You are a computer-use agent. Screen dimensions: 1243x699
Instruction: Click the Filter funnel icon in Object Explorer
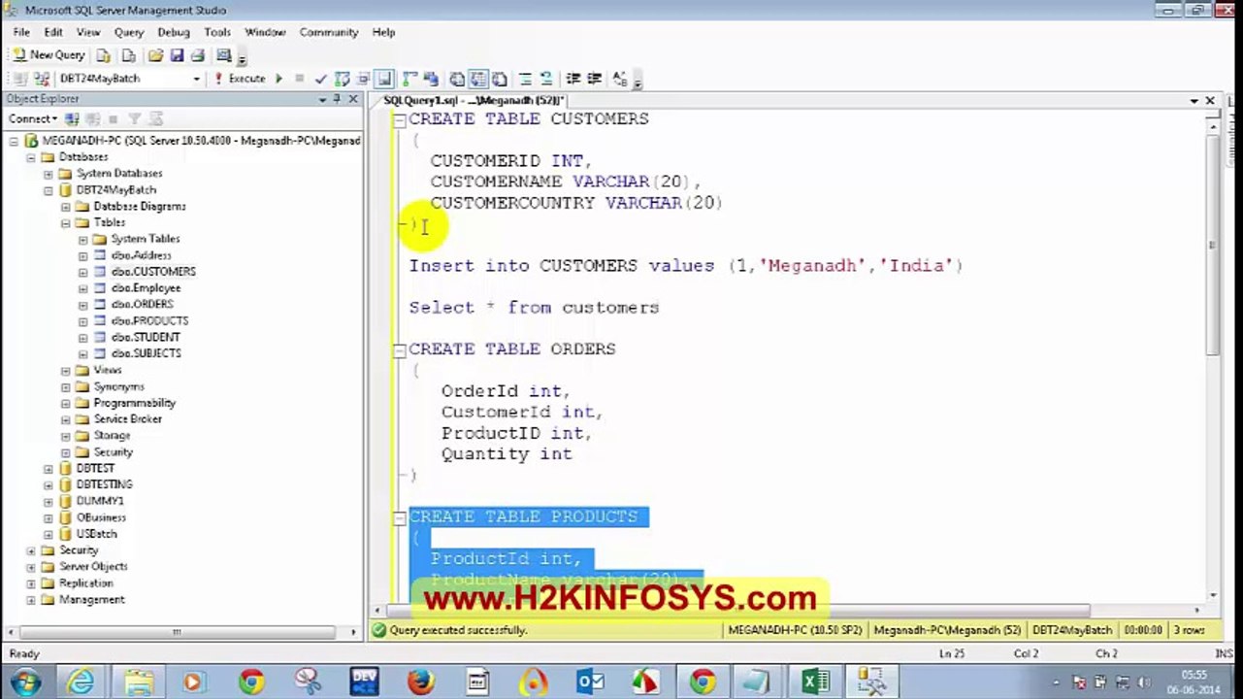click(x=135, y=118)
